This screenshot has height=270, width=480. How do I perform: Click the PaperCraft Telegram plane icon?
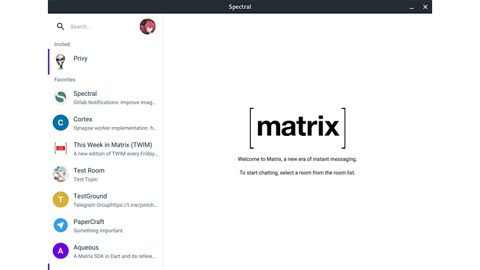61,225
